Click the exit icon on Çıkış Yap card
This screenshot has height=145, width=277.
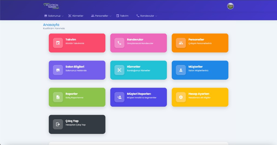point(58,124)
